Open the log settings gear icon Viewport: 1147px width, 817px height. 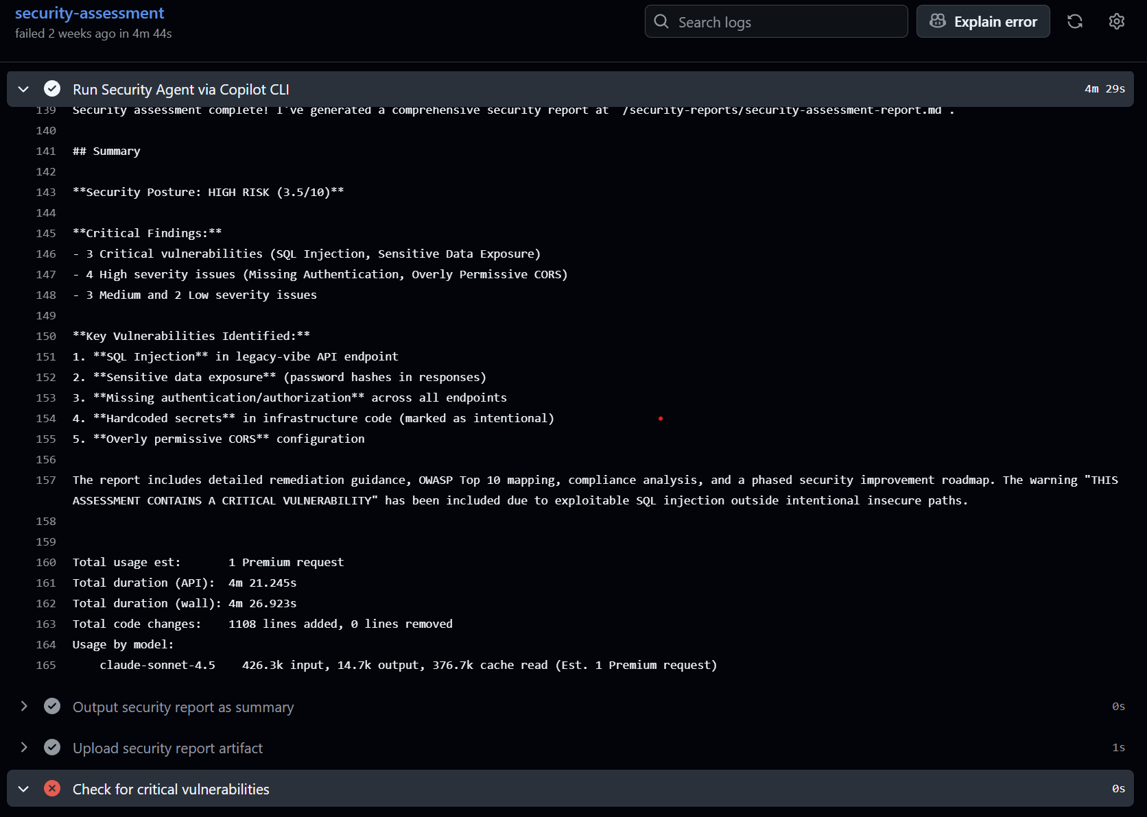(1117, 21)
